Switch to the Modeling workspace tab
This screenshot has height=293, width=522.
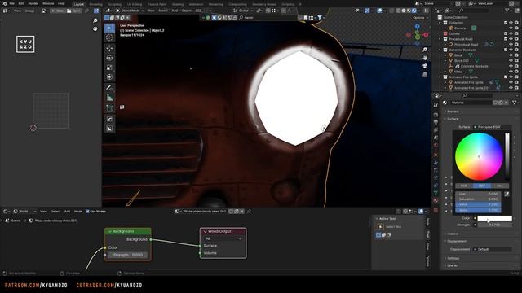(x=95, y=4)
